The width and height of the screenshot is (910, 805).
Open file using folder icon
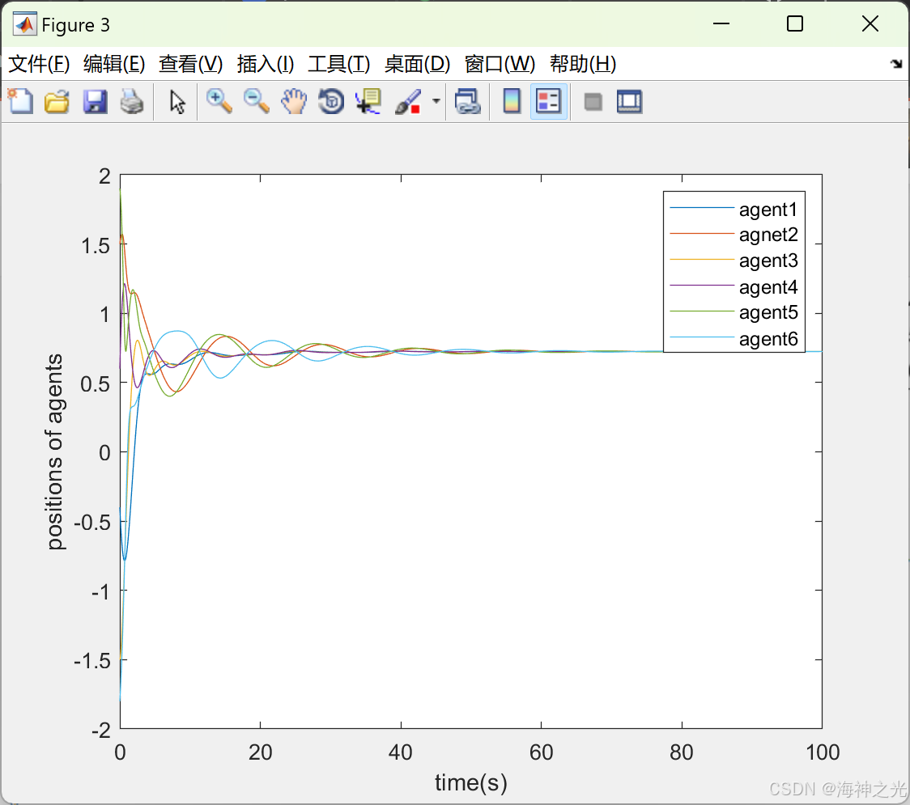[x=57, y=101]
